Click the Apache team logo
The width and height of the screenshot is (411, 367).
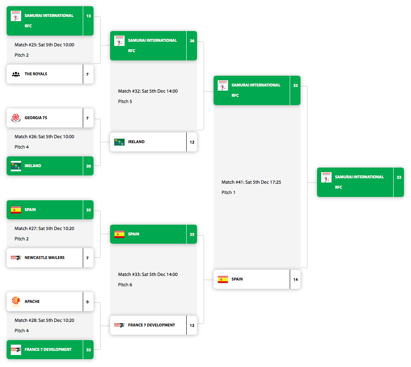[x=16, y=302]
